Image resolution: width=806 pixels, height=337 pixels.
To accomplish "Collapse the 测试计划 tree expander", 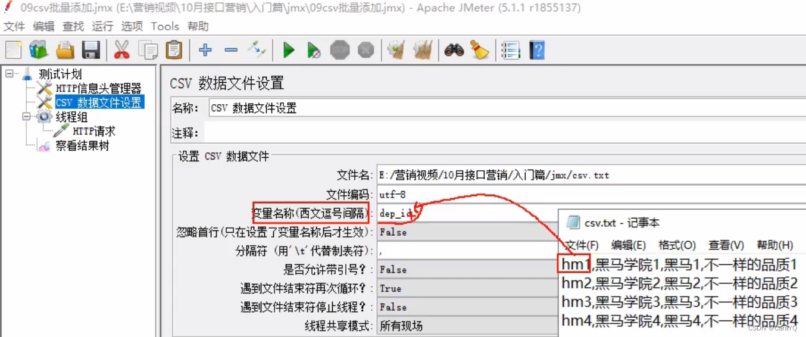I will 9,73.
